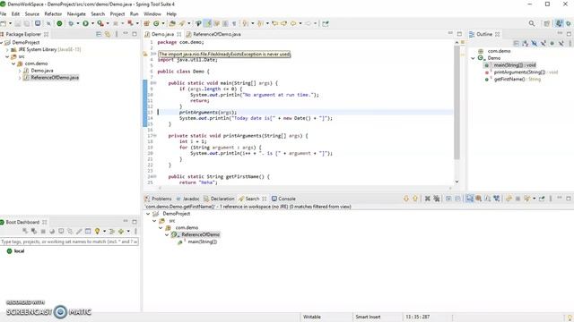Switch to ReferenceOfDemo.java editor tab
This screenshot has height=322, width=574.
pyautogui.click(x=213, y=34)
